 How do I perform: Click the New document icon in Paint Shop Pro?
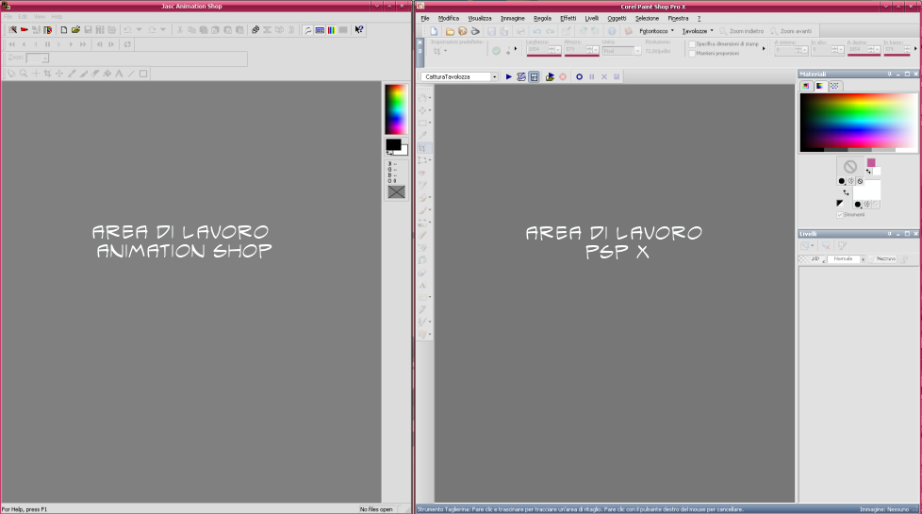click(434, 31)
